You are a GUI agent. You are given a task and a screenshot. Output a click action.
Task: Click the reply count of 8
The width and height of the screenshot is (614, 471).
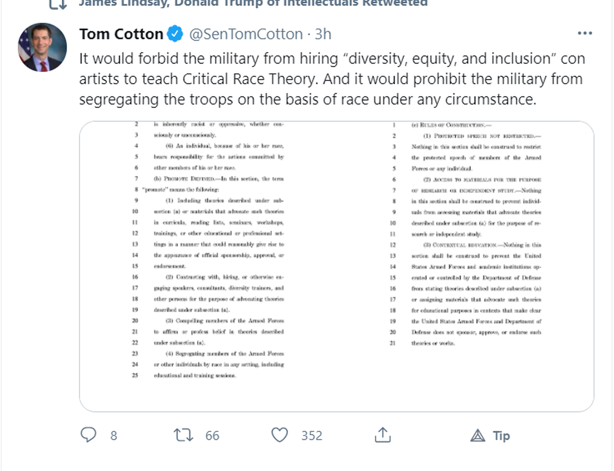[x=114, y=435]
